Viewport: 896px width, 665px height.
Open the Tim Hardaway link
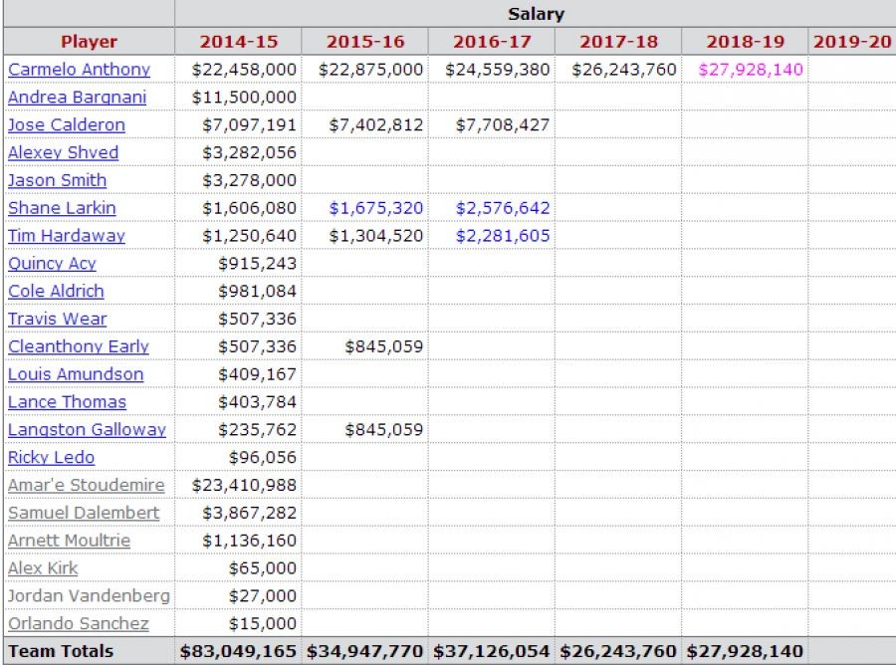click(67, 236)
